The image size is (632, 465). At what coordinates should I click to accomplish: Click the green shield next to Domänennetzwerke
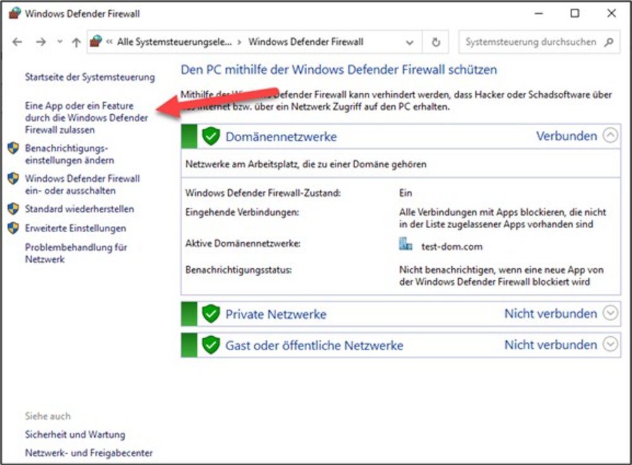coord(211,136)
